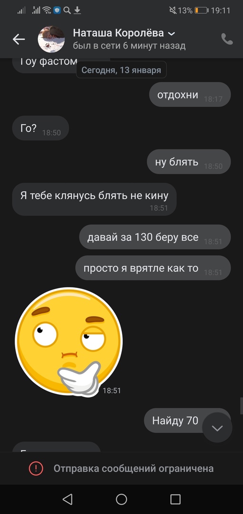Screen dimensions: 243x514
Task: Tap the download icon in the status bar
Action: [77, 10]
